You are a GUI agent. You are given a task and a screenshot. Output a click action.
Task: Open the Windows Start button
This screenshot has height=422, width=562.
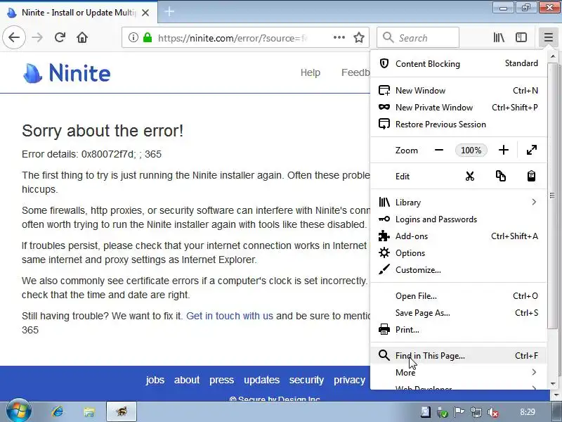pyautogui.click(x=19, y=411)
